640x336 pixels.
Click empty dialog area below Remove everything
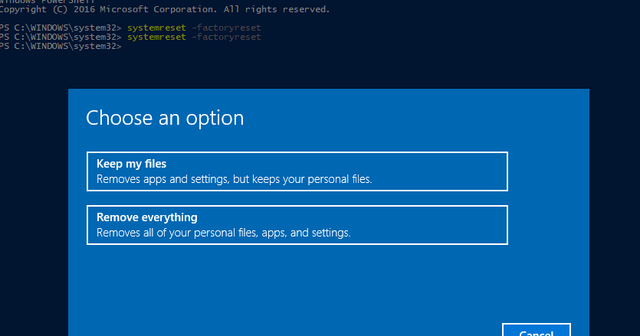pyautogui.click(x=307, y=283)
